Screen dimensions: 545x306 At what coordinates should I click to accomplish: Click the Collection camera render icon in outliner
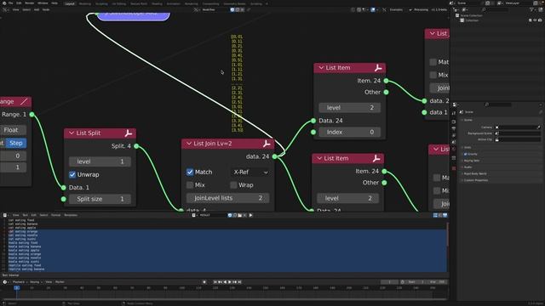point(540,20)
